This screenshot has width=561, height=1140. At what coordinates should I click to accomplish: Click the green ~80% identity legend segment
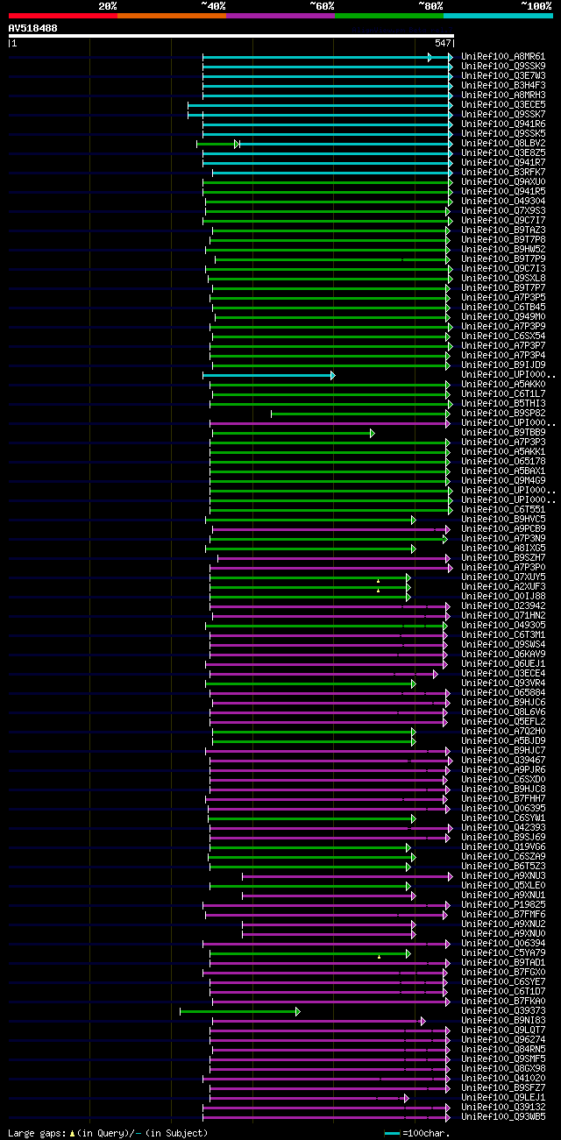(x=389, y=16)
